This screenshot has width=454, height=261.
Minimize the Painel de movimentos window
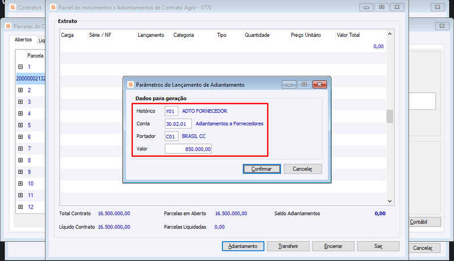366,7
